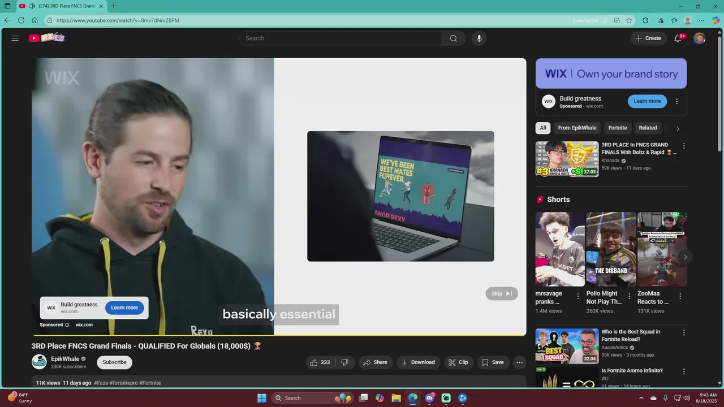Image resolution: width=724 pixels, height=407 pixels.
Task: Open more actions ellipsis under video
Action: (x=519, y=362)
